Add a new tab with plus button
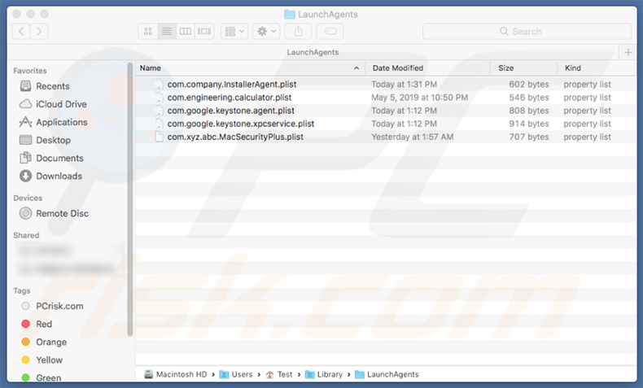 tap(628, 52)
